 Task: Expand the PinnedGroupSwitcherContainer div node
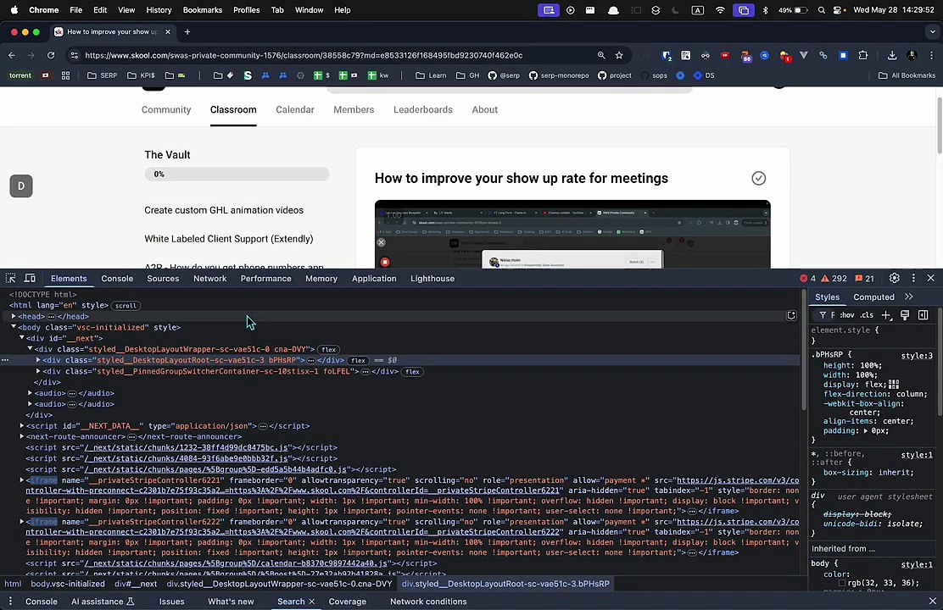38,371
